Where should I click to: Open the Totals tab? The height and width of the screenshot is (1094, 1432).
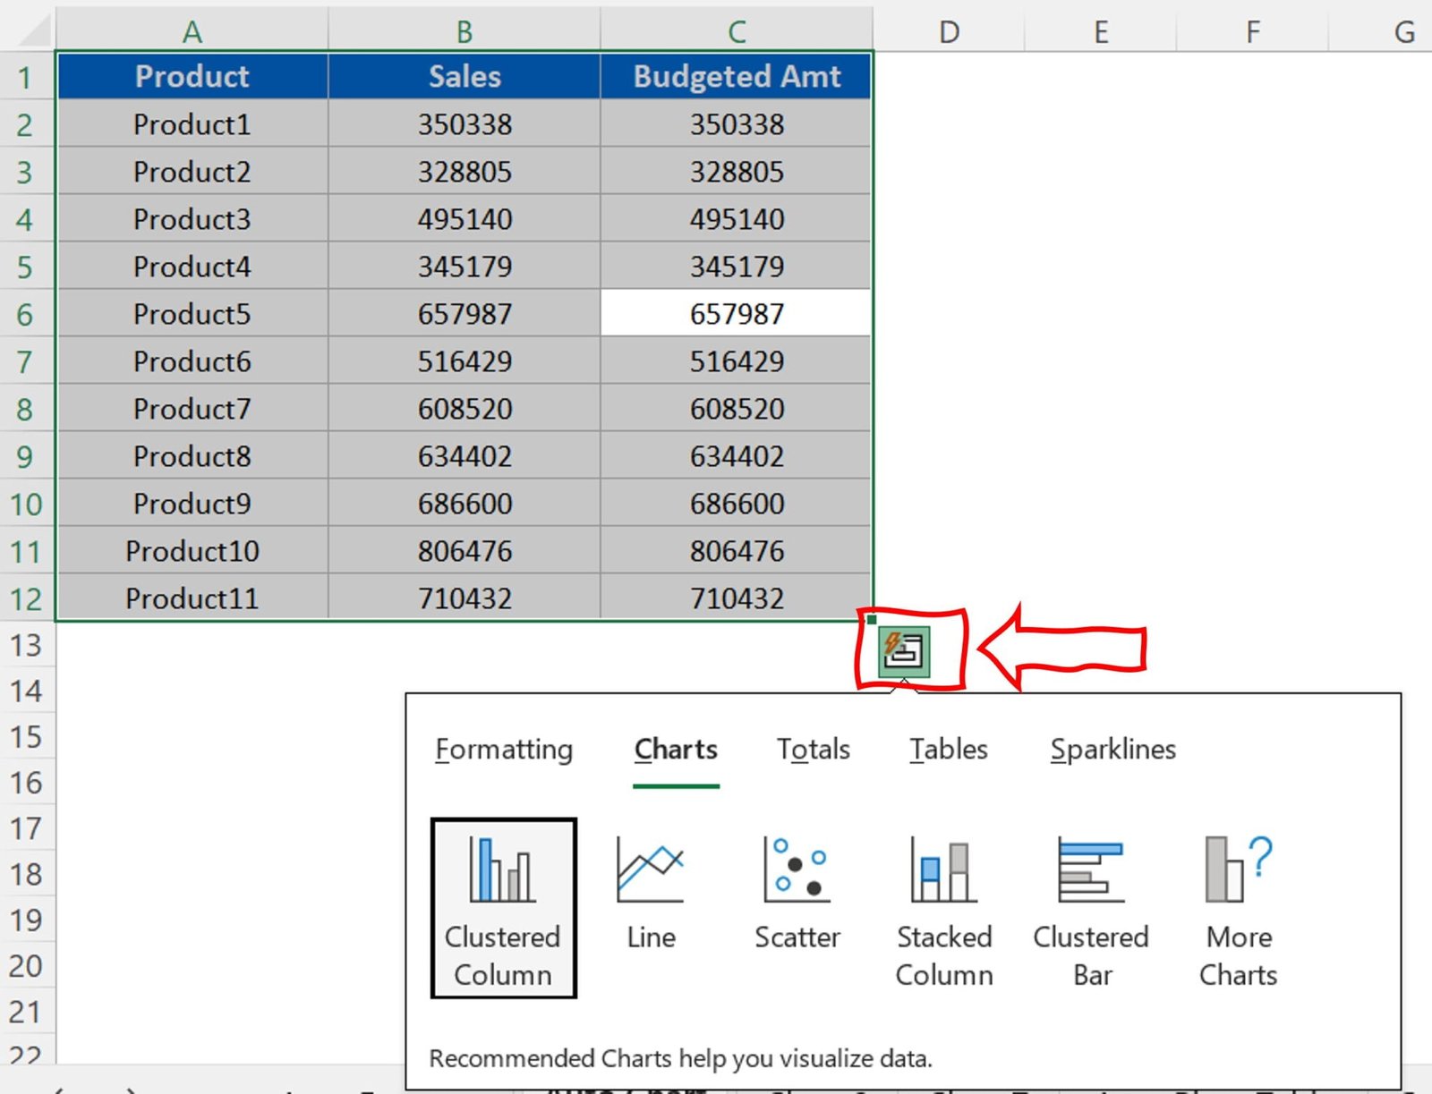tap(813, 750)
